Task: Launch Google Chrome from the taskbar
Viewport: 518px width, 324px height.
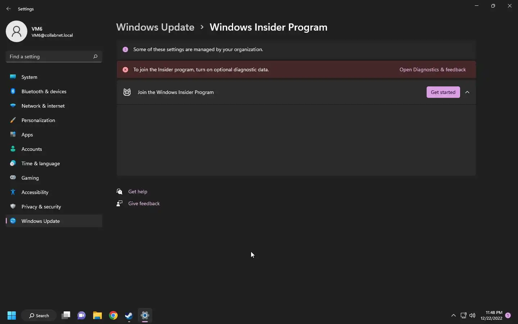Action: 113,316
